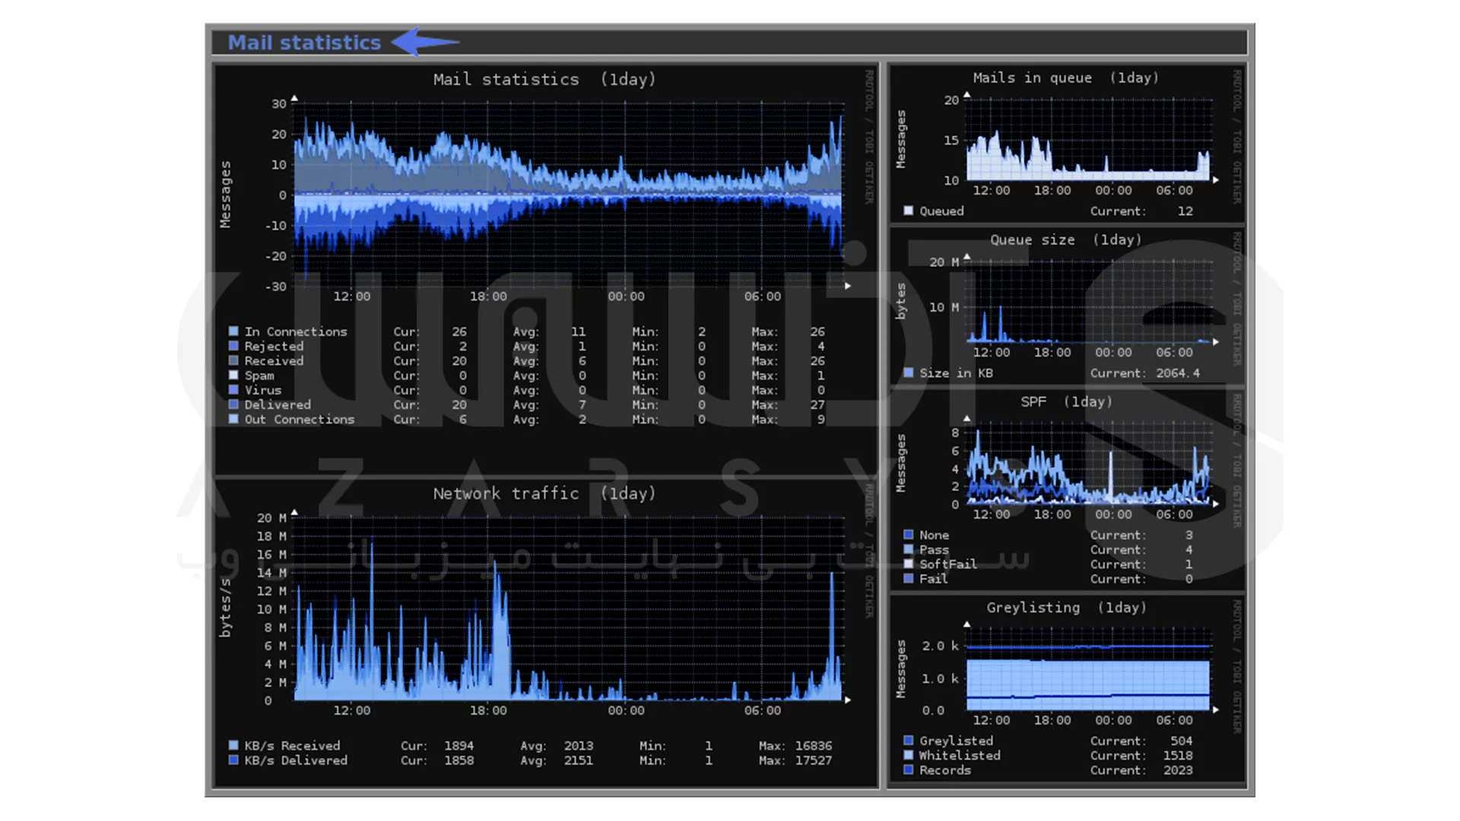Select the 'SoftFail' legend label
This screenshot has height=821, width=1460.
tap(948, 564)
